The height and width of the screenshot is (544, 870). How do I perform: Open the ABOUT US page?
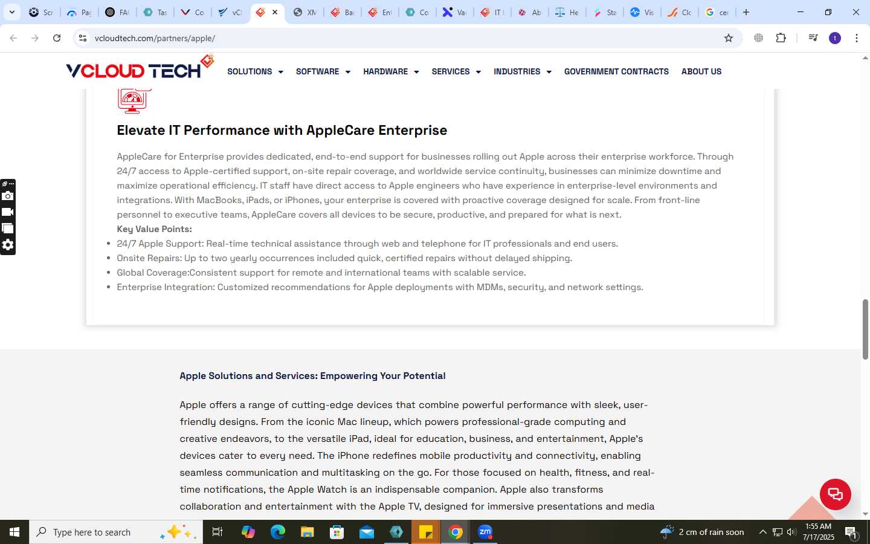pyautogui.click(x=701, y=71)
